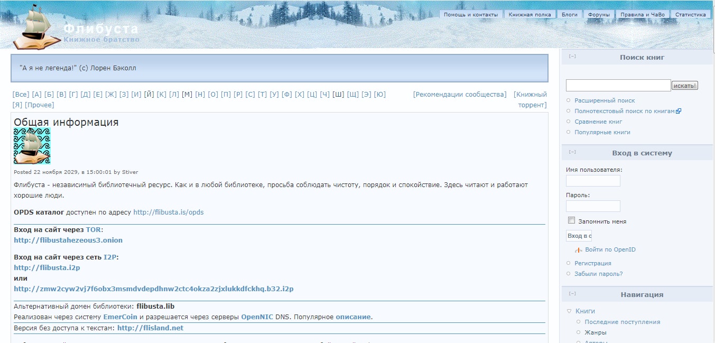Open the Рекомендации сообщества link

[459, 95]
